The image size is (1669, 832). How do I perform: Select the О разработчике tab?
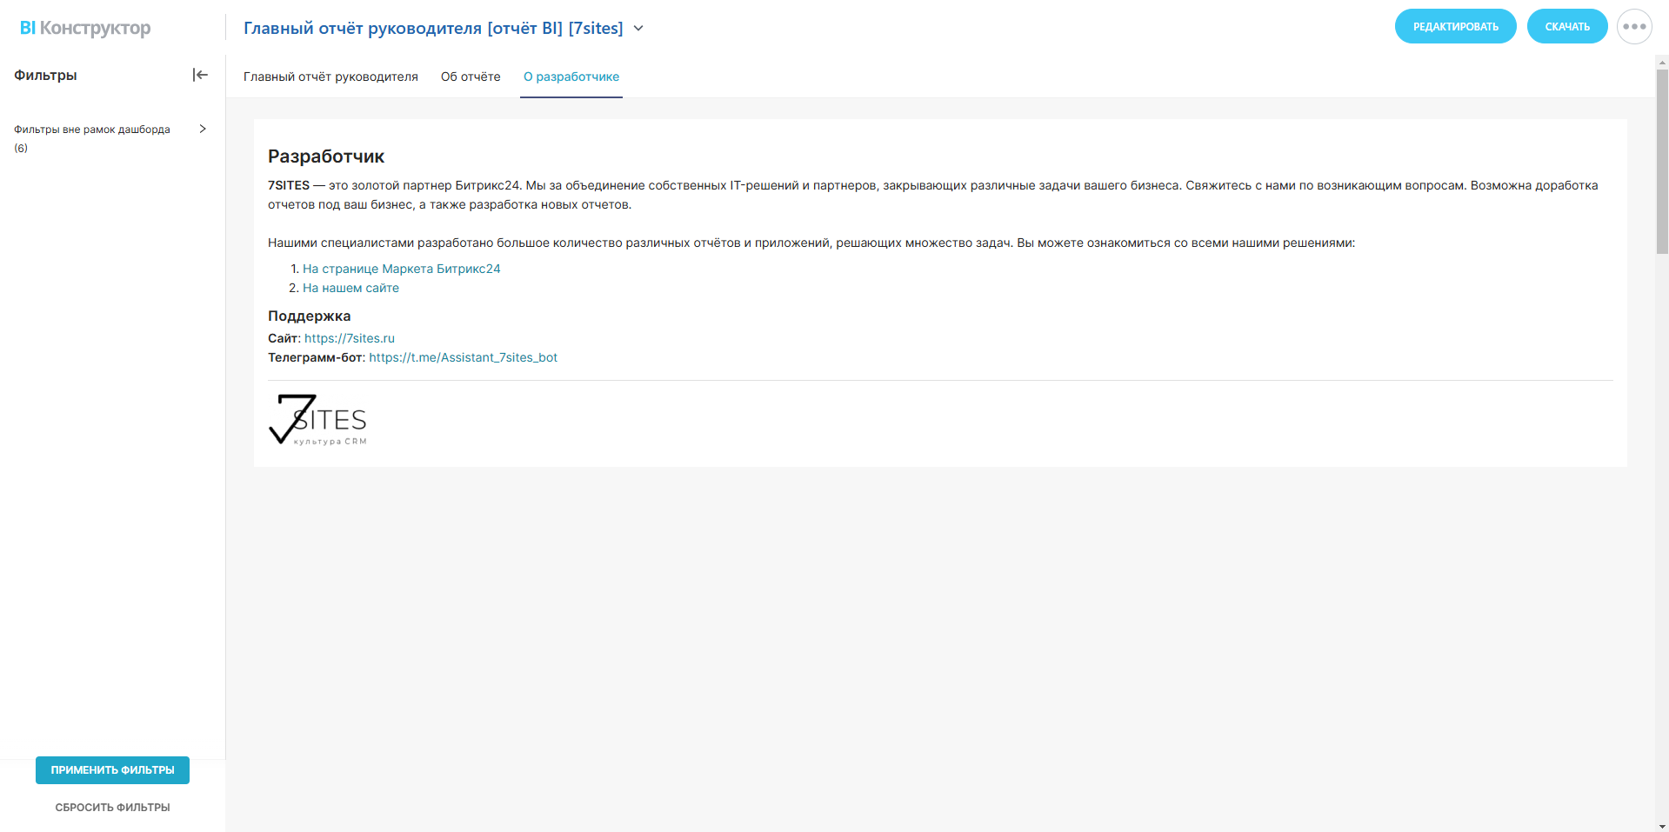click(571, 77)
